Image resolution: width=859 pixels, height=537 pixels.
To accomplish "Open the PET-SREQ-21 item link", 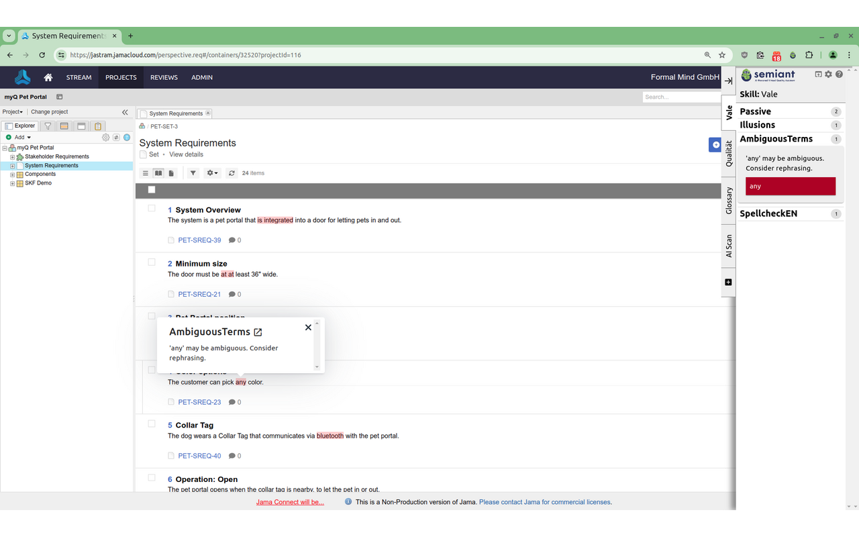I will 199,294.
